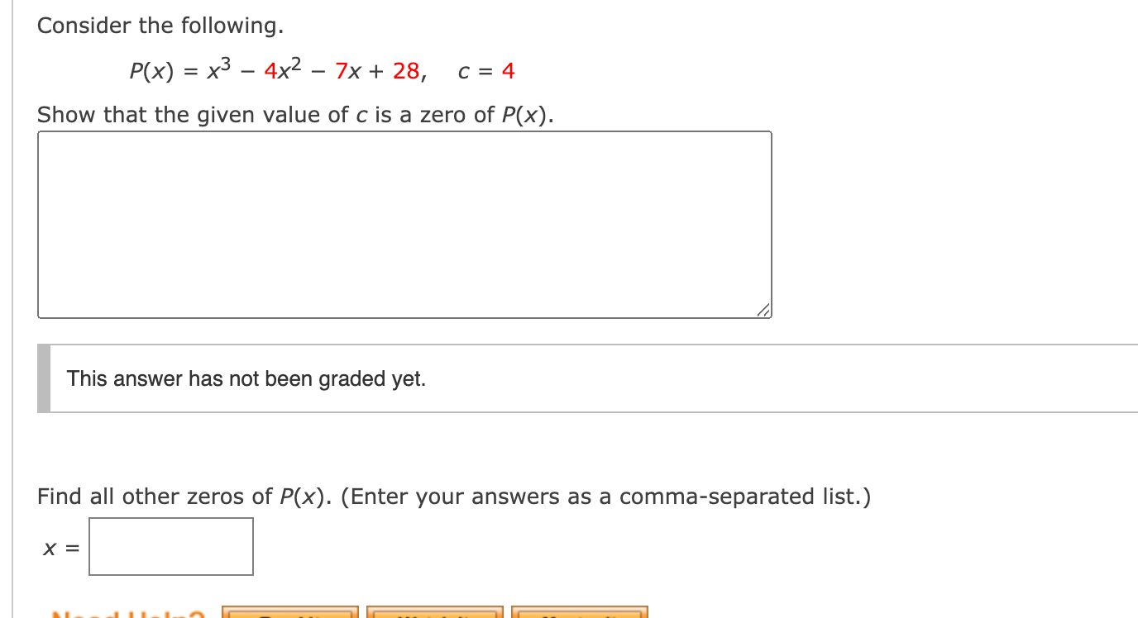Click inside the large response box
Viewport: 1138px width, 618px height.
coord(404,223)
